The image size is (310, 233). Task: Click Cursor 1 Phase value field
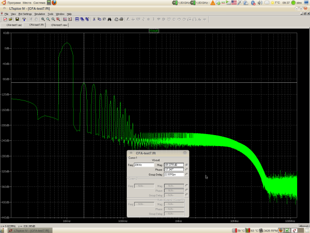click(x=174, y=170)
